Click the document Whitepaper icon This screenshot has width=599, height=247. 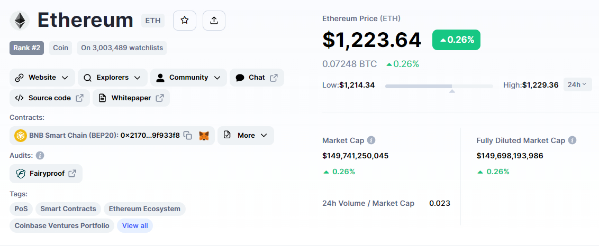[102, 98]
